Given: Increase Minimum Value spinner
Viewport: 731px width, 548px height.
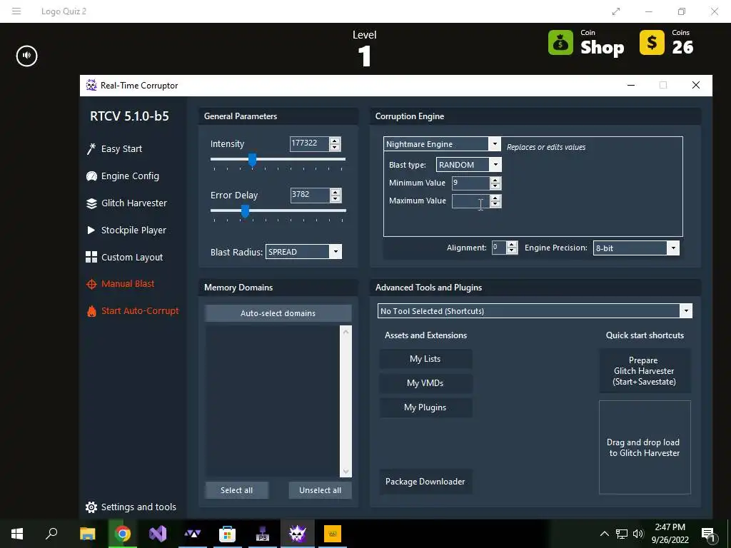Looking at the screenshot, I should pyautogui.click(x=495, y=180).
